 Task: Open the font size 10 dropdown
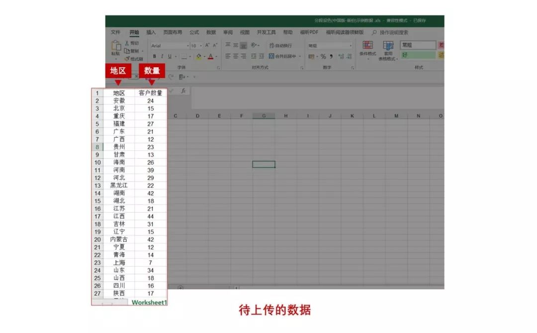pyautogui.click(x=201, y=46)
